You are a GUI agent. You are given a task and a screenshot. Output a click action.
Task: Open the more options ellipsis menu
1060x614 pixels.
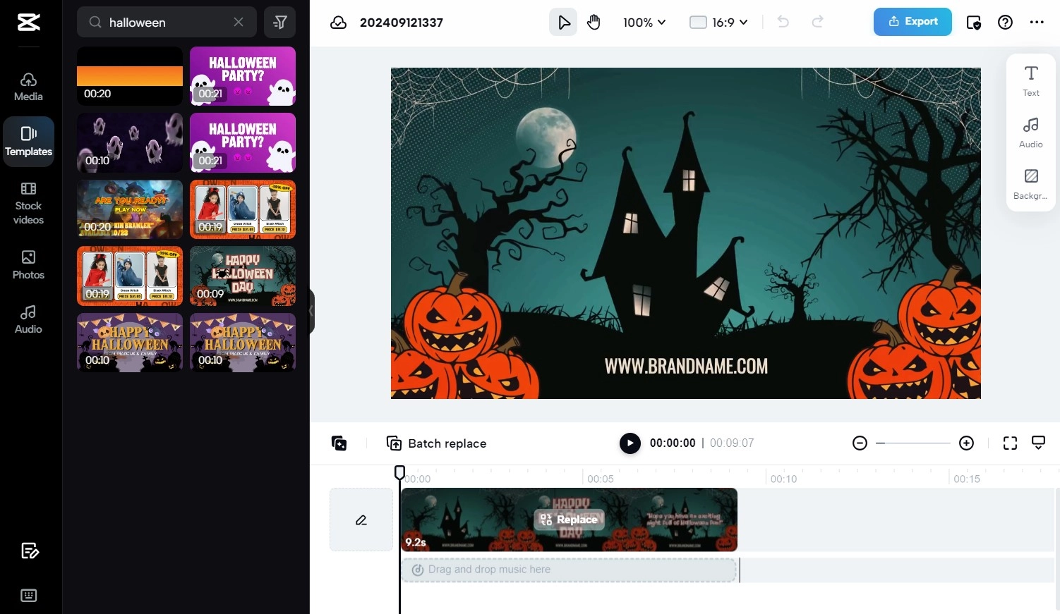pos(1037,23)
